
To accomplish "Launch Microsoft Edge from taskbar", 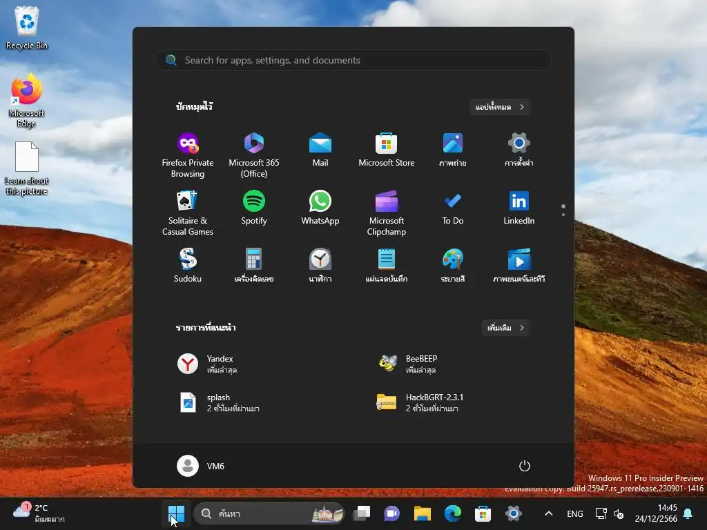I will [453, 513].
